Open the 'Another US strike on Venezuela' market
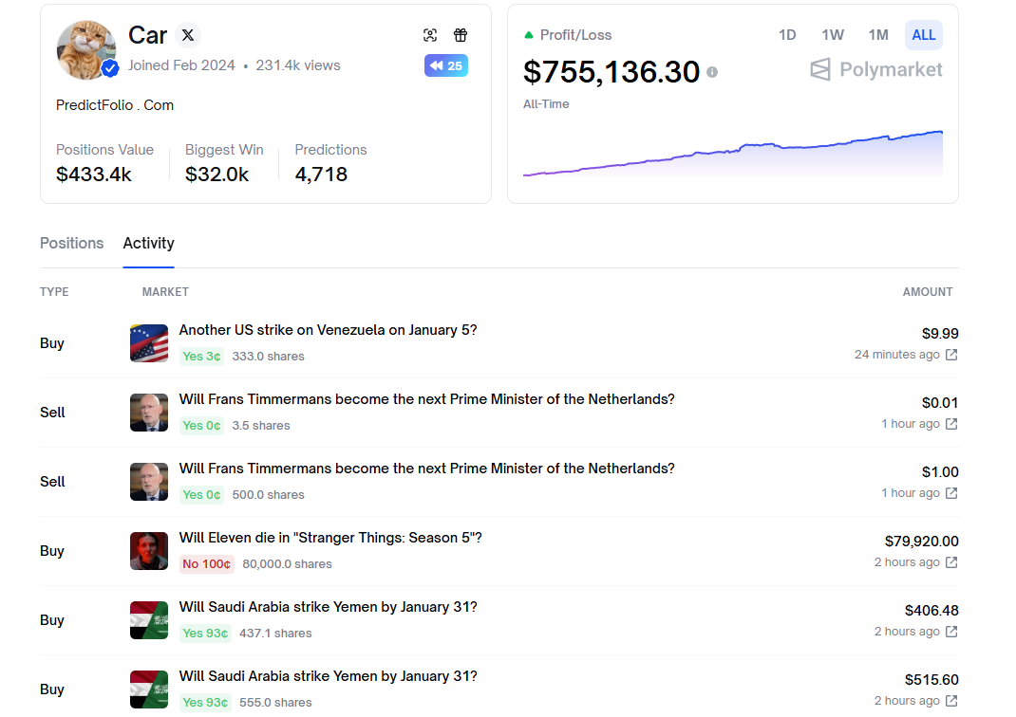 coord(328,330)
